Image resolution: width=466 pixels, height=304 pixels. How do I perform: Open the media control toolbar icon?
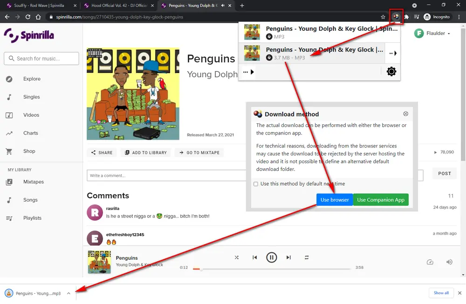[x=416, y=17]
